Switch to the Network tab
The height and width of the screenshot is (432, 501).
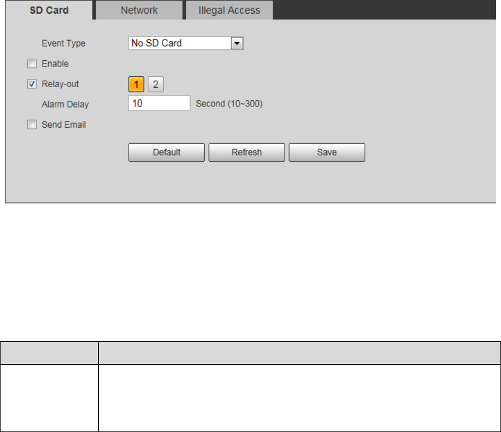(x=139, y=10)
